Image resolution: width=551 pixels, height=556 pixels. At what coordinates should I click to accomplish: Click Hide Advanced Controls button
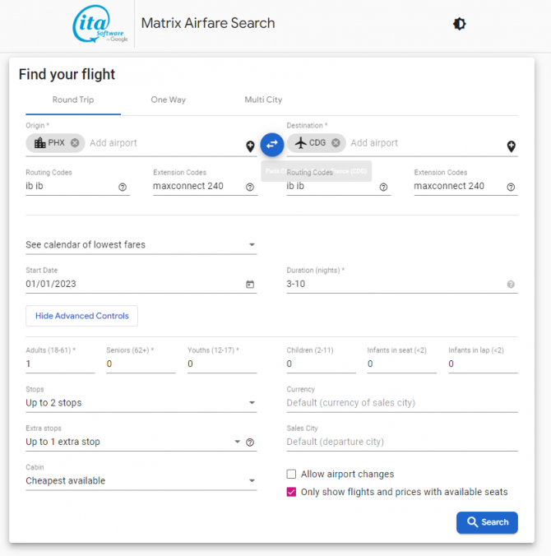82,316
